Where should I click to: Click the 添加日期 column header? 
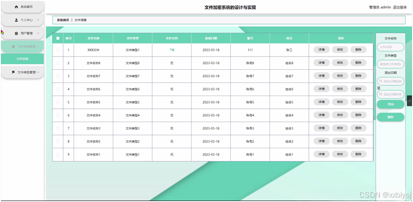click(211, 38)
